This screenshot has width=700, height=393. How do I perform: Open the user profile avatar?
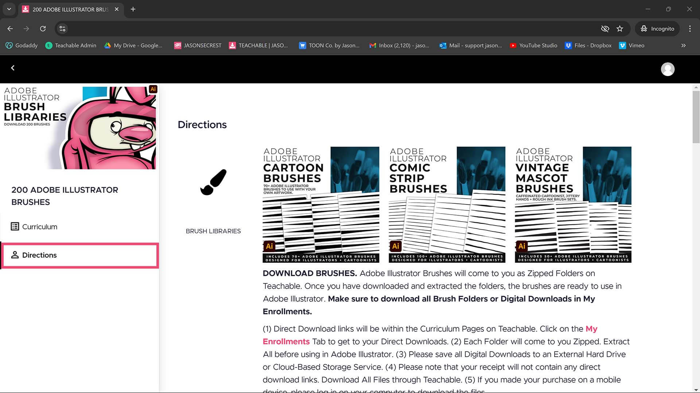(x=668, y=69)
